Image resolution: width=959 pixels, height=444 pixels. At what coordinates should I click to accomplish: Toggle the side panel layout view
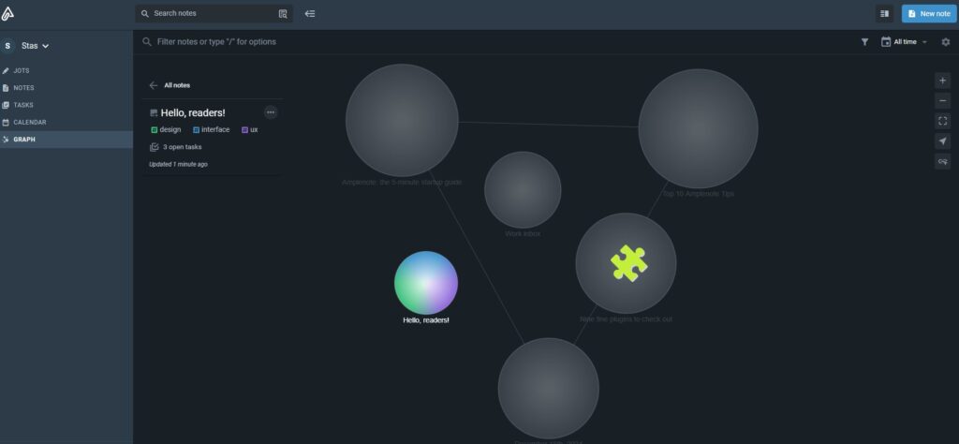pyautogui.click(x=884, y=14)
